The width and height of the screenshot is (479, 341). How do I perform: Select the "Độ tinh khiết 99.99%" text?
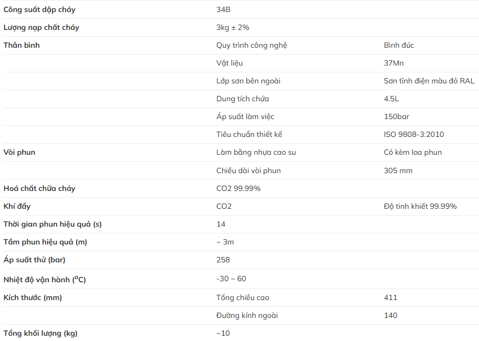coord(420,206)
